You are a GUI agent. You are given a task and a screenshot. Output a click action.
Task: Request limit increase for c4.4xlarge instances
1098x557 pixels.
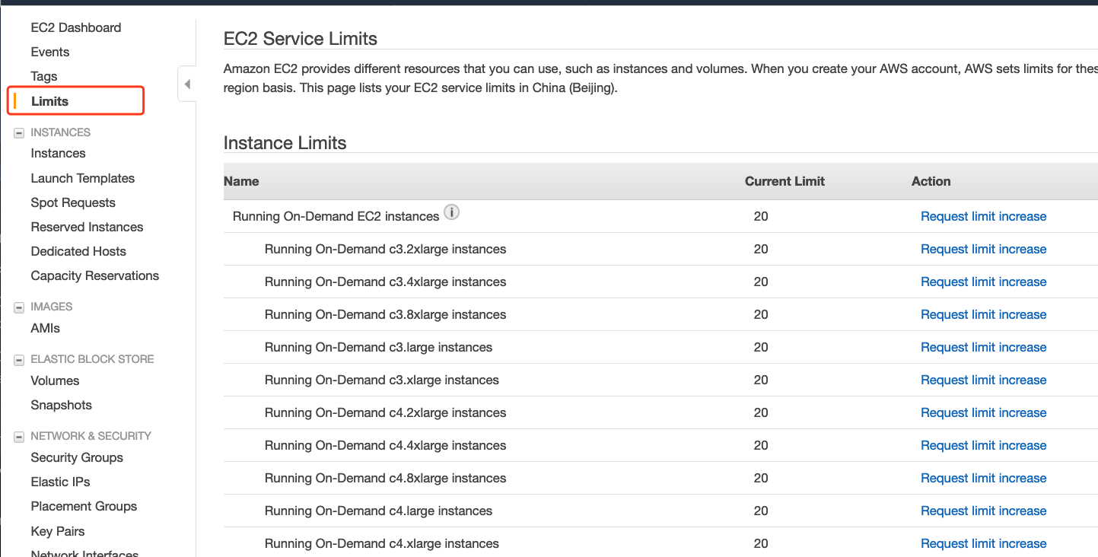[x=983, y=445]
